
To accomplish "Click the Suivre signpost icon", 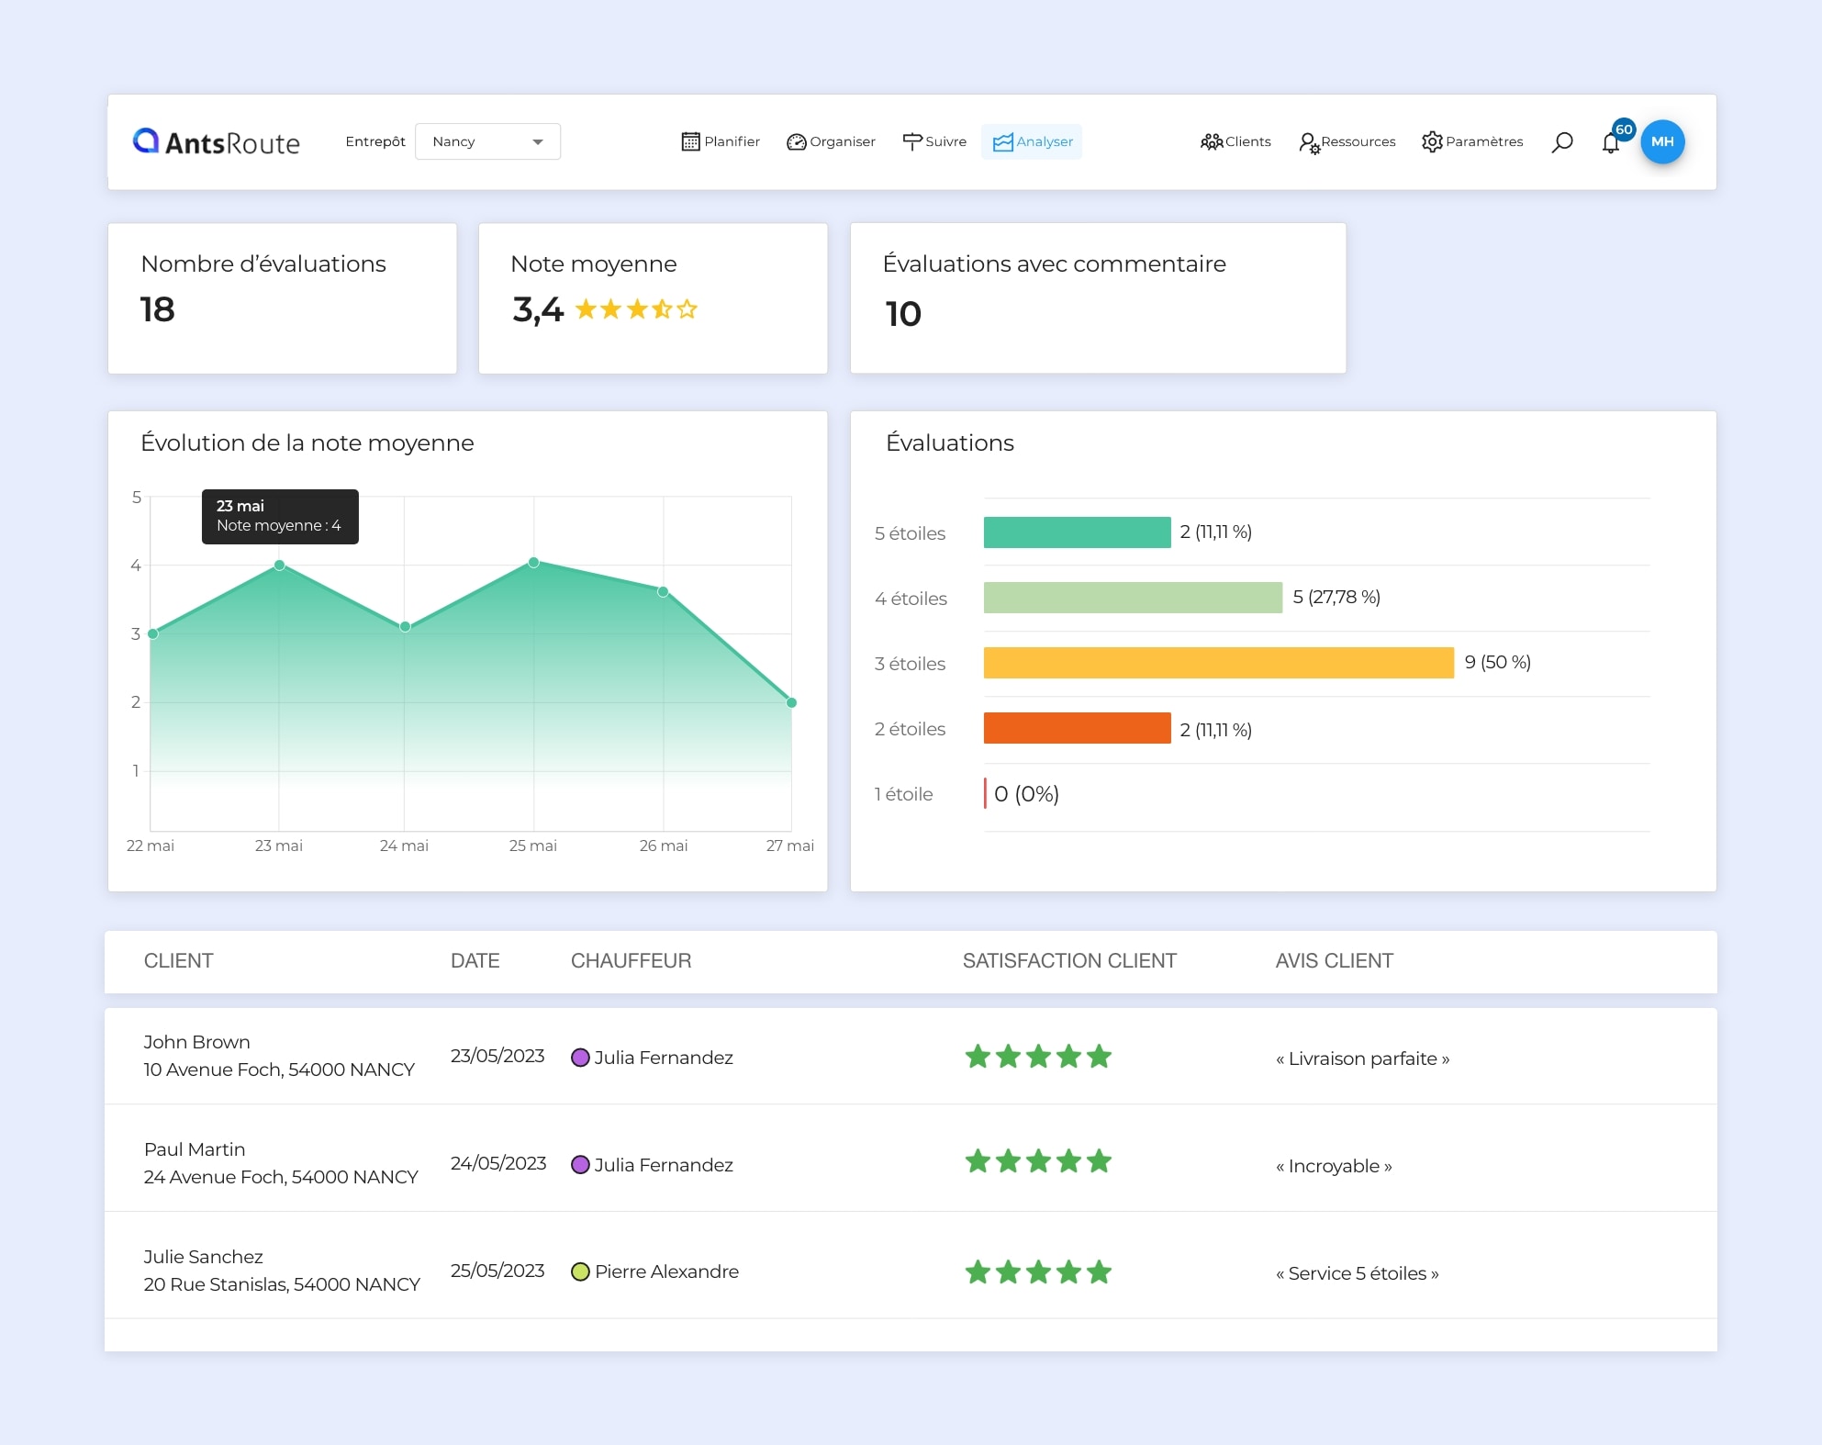I will pos(911,141).
